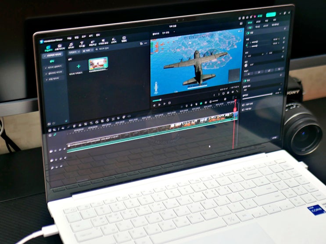Click the pink gift icon in title bar

pos(255,17)
